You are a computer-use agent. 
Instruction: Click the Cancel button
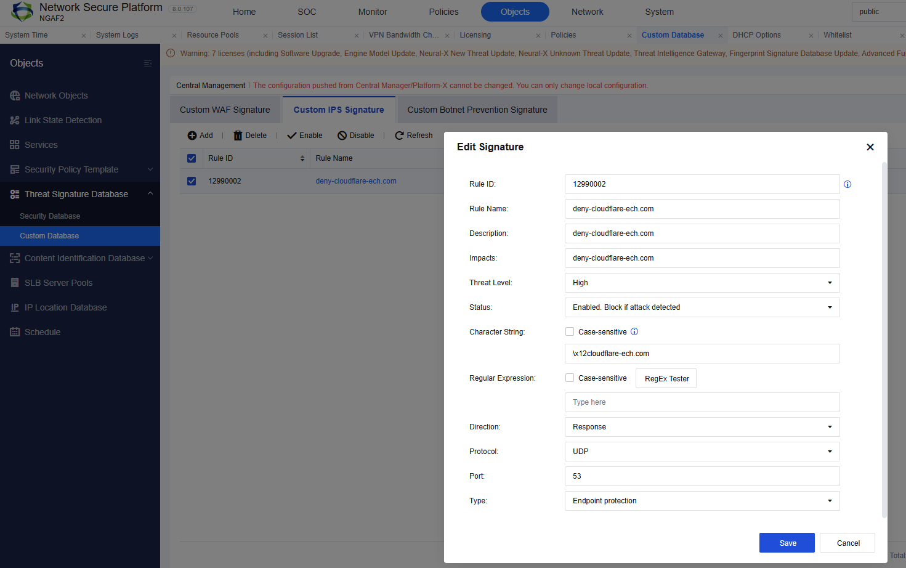coord(847,543)
